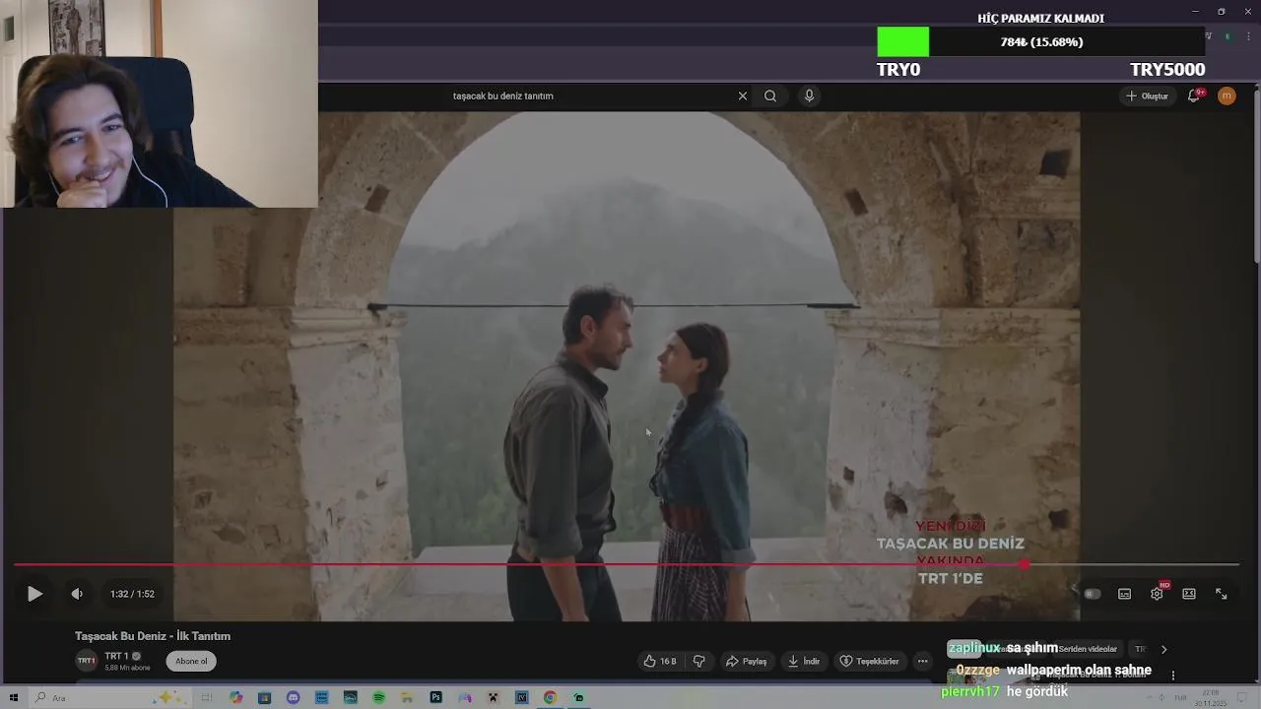1261x709 pixels.
Task: Open the account avatar menu
Action: [x=1227, y=96]
